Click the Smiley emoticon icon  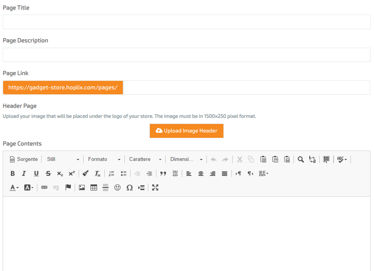tap(117, 187)
